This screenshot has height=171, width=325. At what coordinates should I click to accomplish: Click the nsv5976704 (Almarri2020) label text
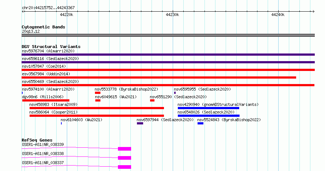(x=48, y=51)
